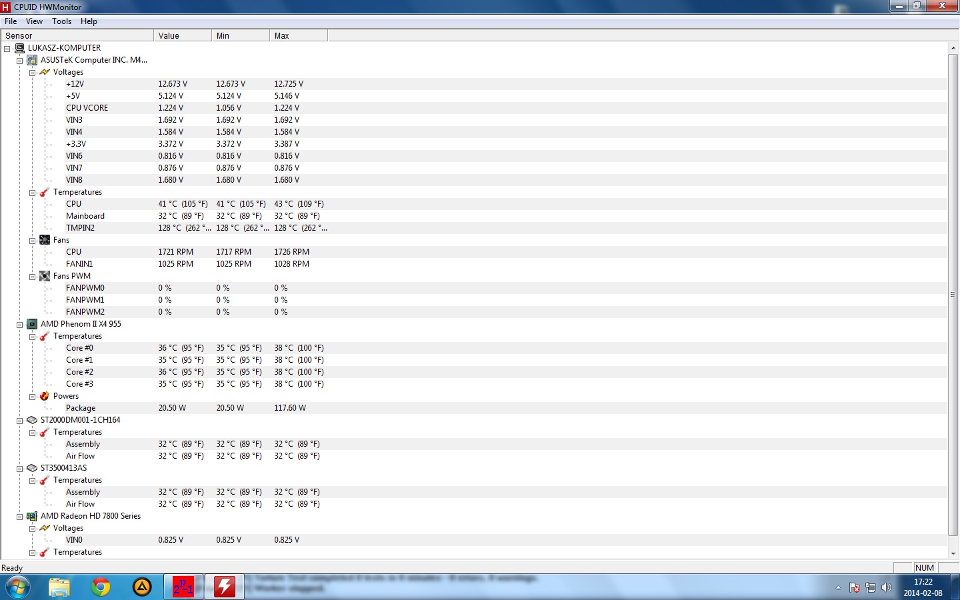Collapse the Powers group

[x=33, y=397]
